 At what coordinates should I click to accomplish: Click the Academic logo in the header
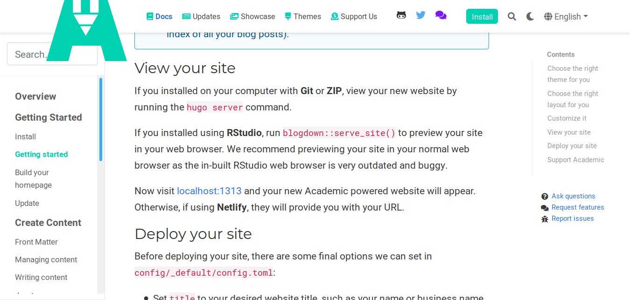coord(87,30)
